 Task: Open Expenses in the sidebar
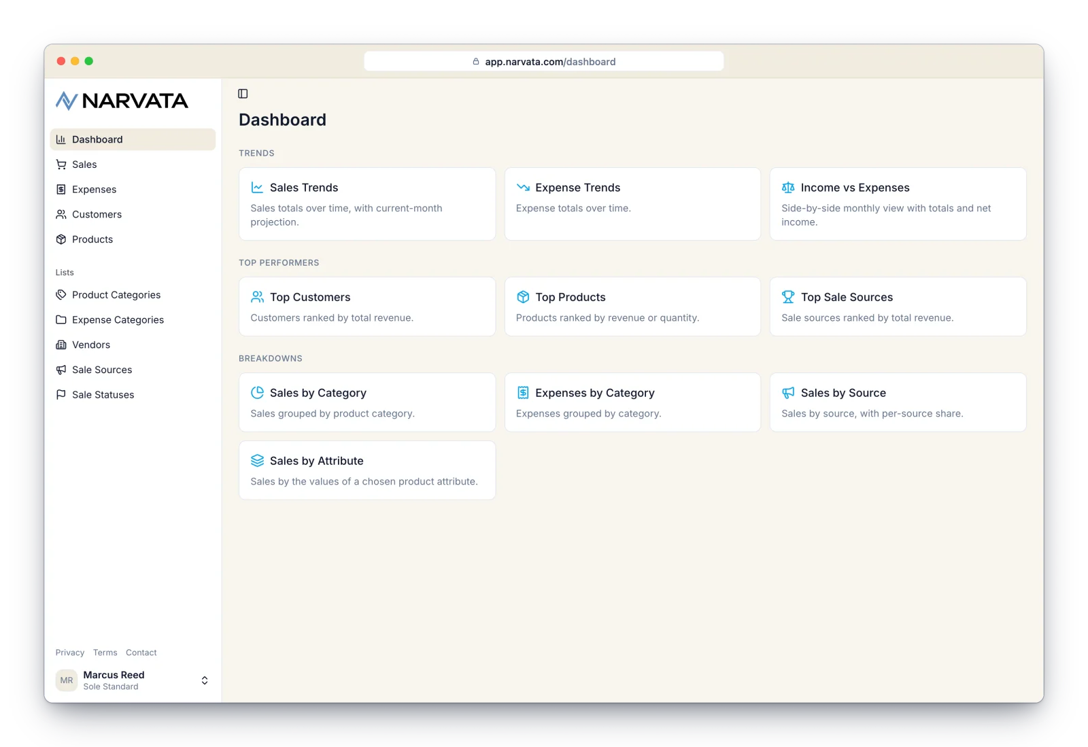(x=133, y=190)
